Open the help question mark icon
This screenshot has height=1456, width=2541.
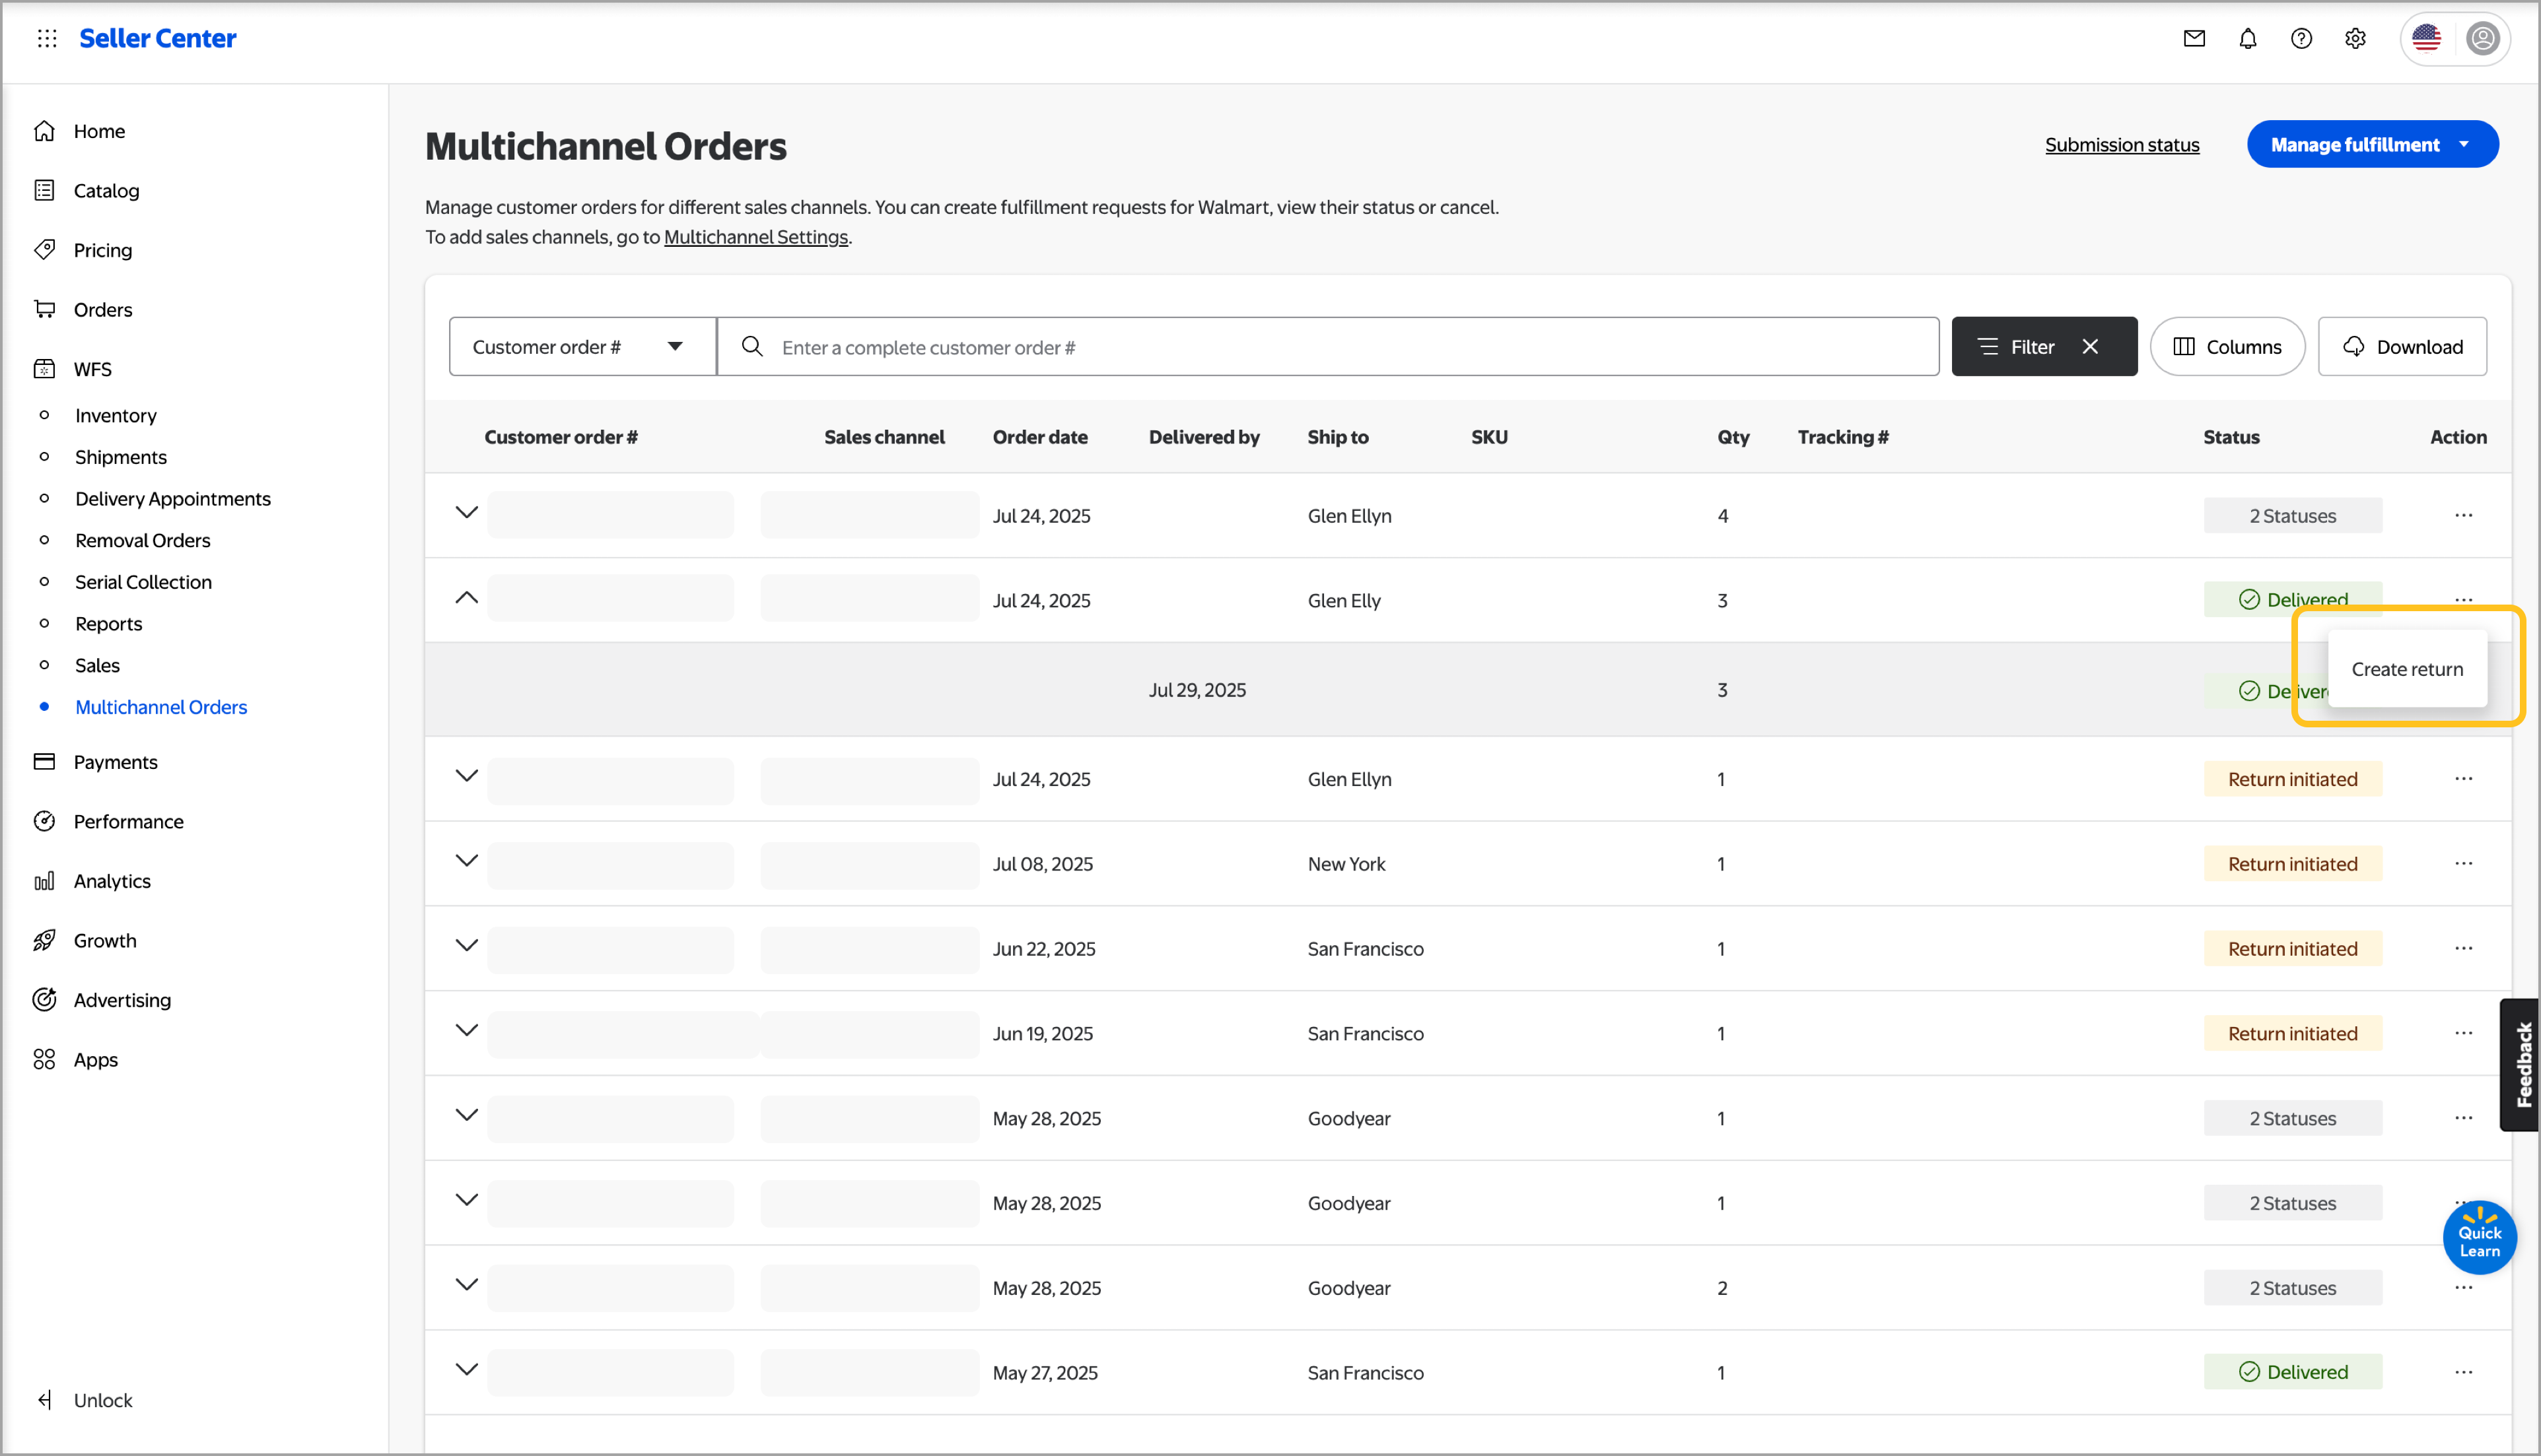coord(2301,38)
